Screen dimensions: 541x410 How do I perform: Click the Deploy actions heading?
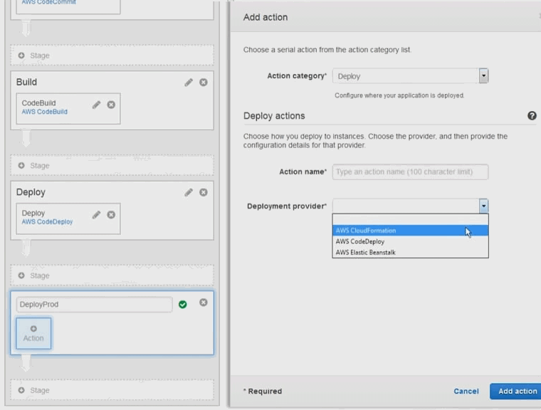pyautogui.click(x=274, y=116)
